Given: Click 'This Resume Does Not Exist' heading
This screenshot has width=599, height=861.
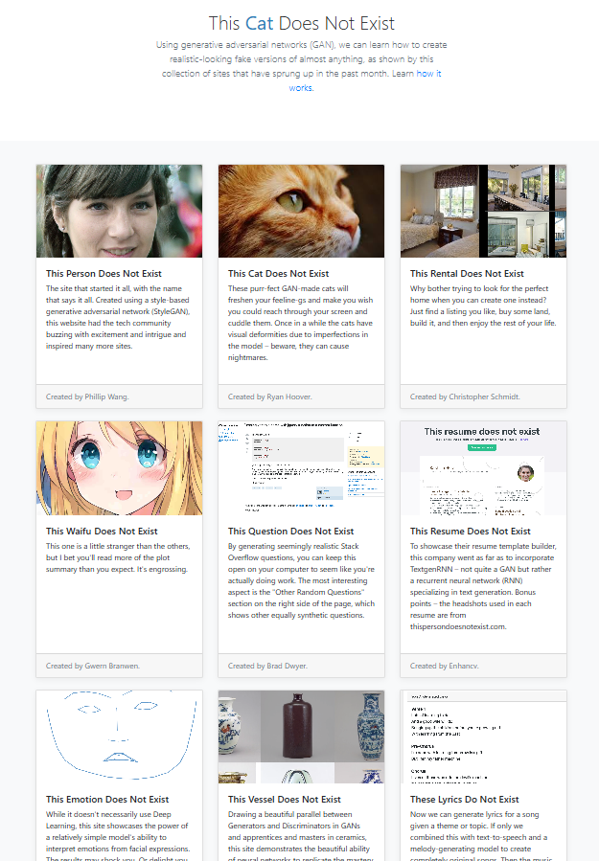Looking at the screenshot, I should pyautogui.click(x=470, y=531).
